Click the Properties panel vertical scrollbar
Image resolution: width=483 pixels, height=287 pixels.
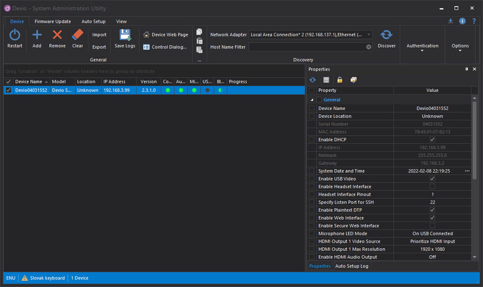click(x=474, y=141)
